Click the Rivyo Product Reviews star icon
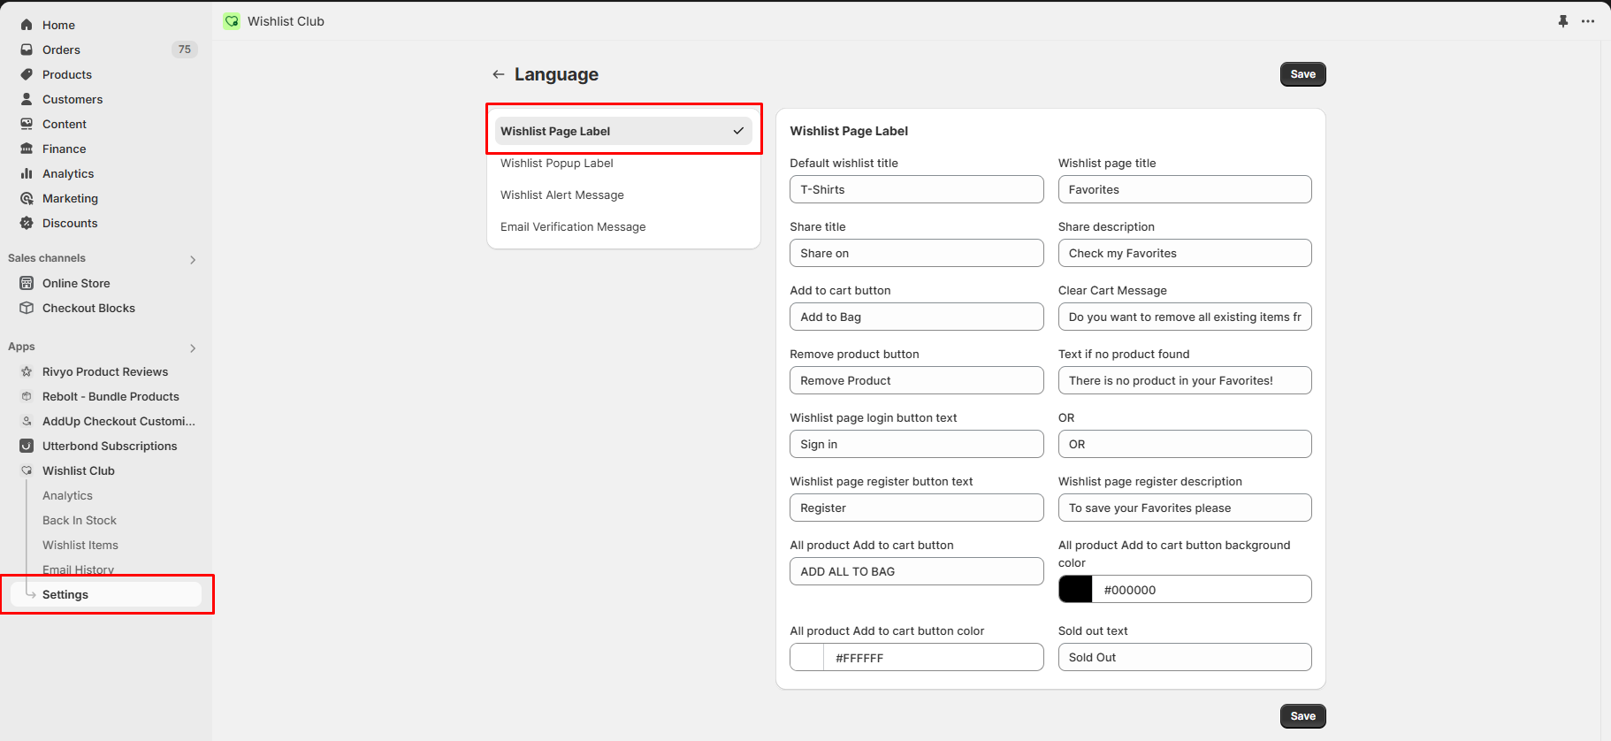Viewport: 1611px width, 741px height. click(x=27, y=371)
